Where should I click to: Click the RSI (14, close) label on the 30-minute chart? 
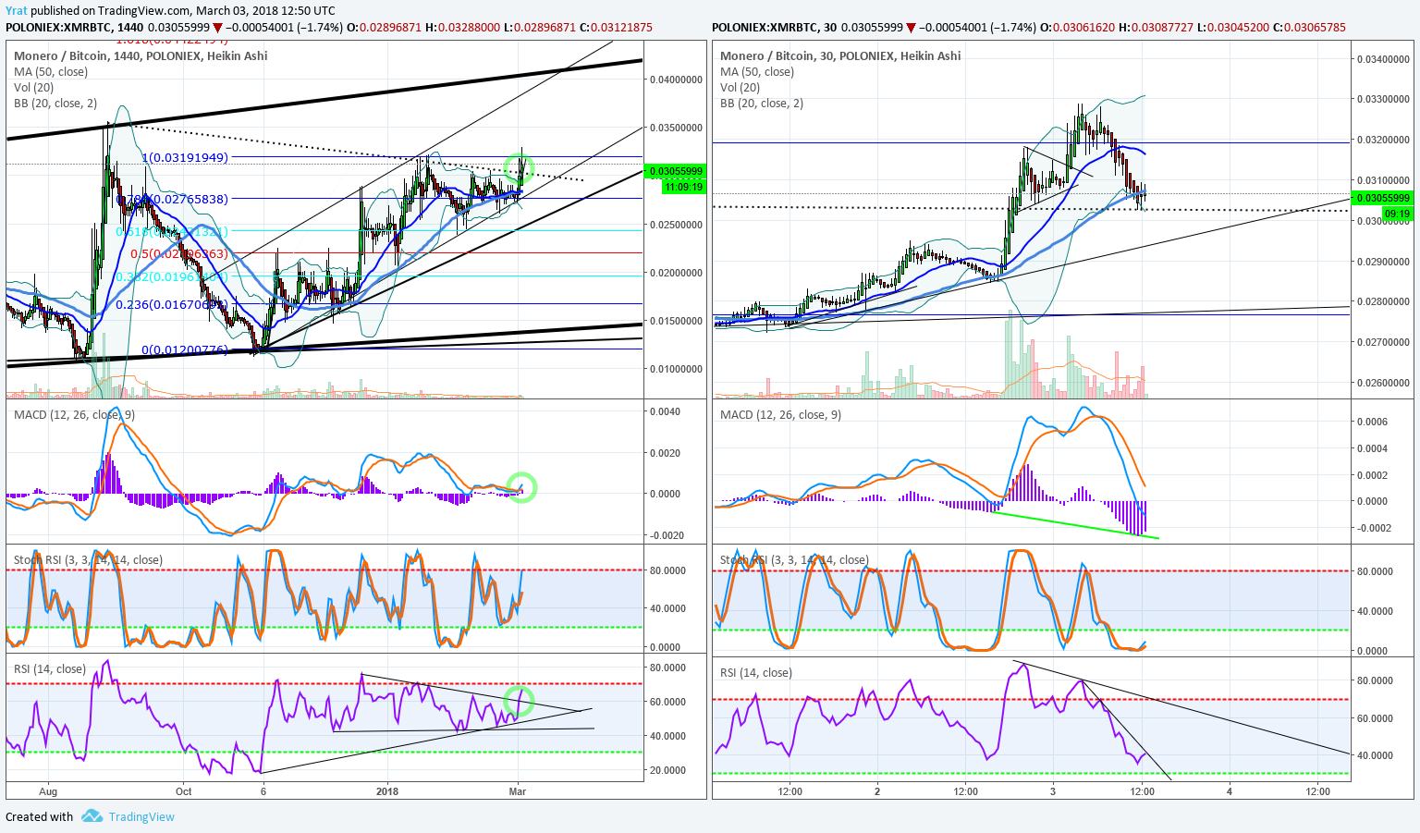[x=756, y=672]
